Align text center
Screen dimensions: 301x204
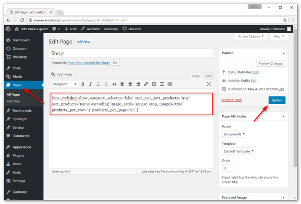130,84
